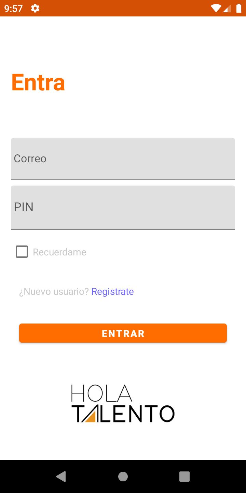Click the Entra heading
Viewport: 246px width, 493px height.
38,83
